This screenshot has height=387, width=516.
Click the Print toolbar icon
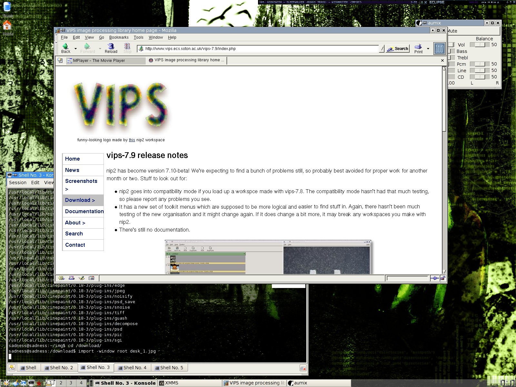coord(418,48)
